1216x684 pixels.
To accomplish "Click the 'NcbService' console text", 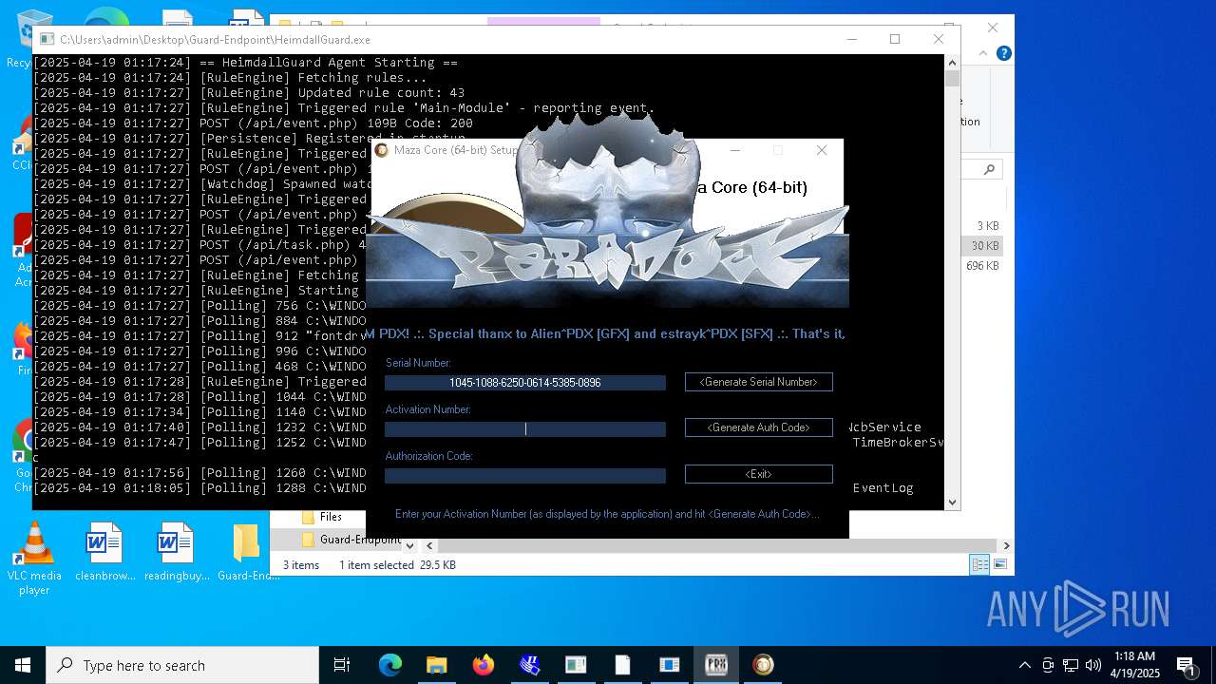I will pos(883,427).
